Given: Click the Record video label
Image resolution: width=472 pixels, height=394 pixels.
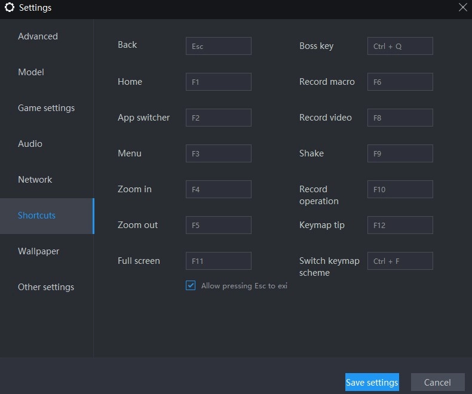Looking at the screenshot, I should pos(326,118).
